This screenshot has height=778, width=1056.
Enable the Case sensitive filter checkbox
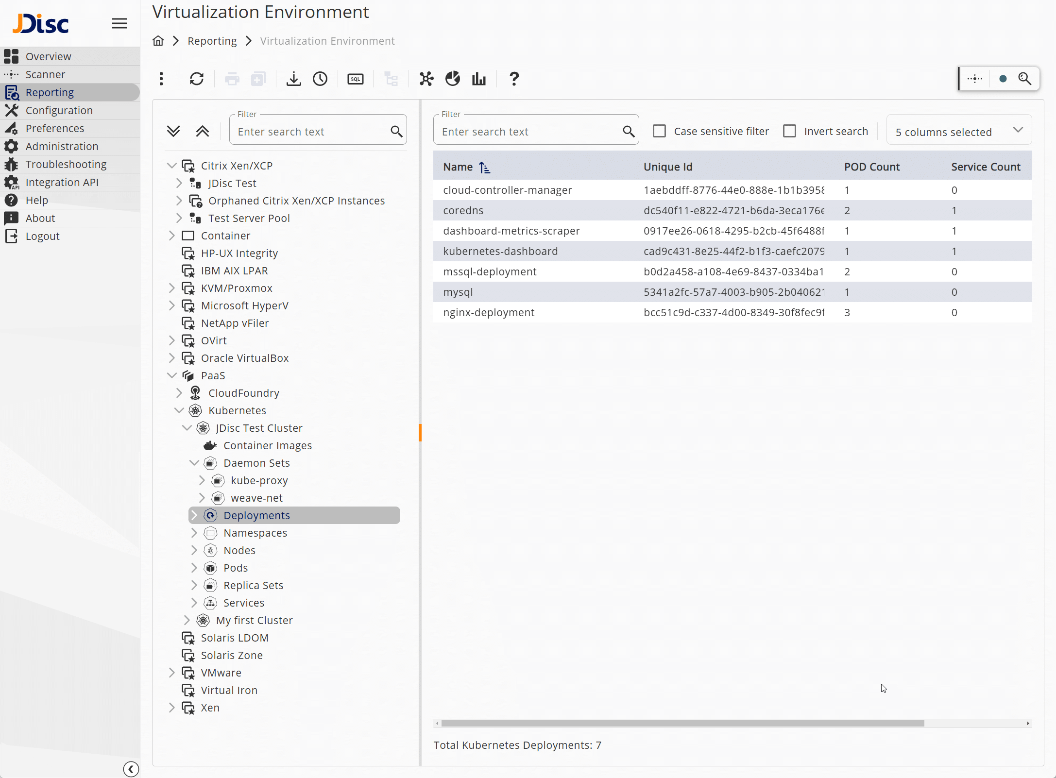point(659,131)
